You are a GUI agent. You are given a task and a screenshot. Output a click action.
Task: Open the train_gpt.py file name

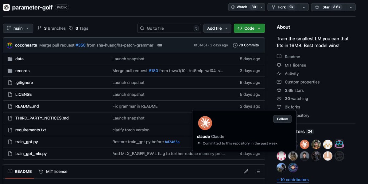coord(26,142)
